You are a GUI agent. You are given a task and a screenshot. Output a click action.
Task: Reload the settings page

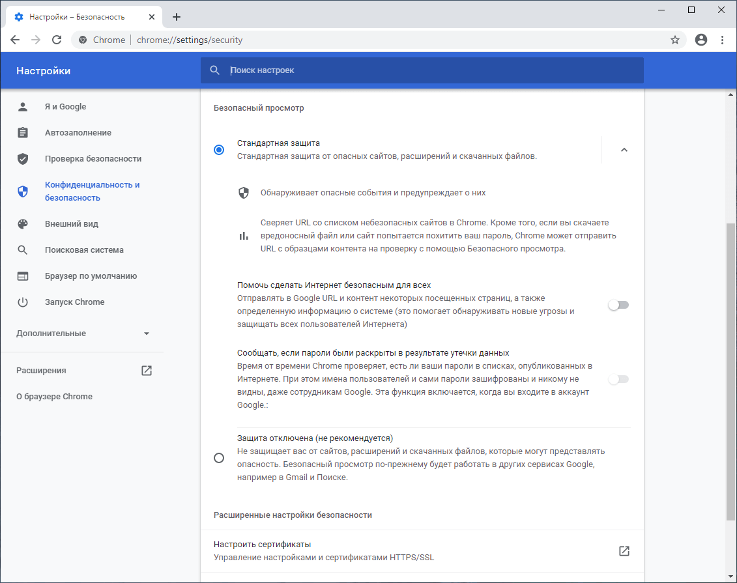point(57,40)
